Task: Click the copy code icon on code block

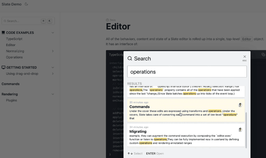Action: (263, 55)
